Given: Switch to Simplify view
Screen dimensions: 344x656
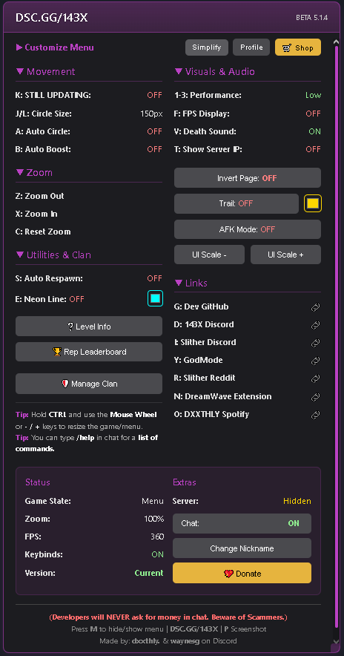Looking at the screenshot, I should (207, 47).
